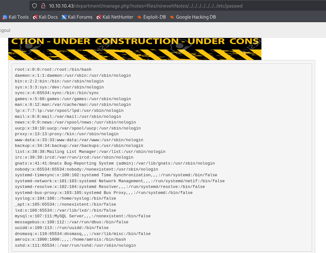Open Kali Docs bookmark
The height and width of the screenshot is (253, 326).
(x=45, y=17)
